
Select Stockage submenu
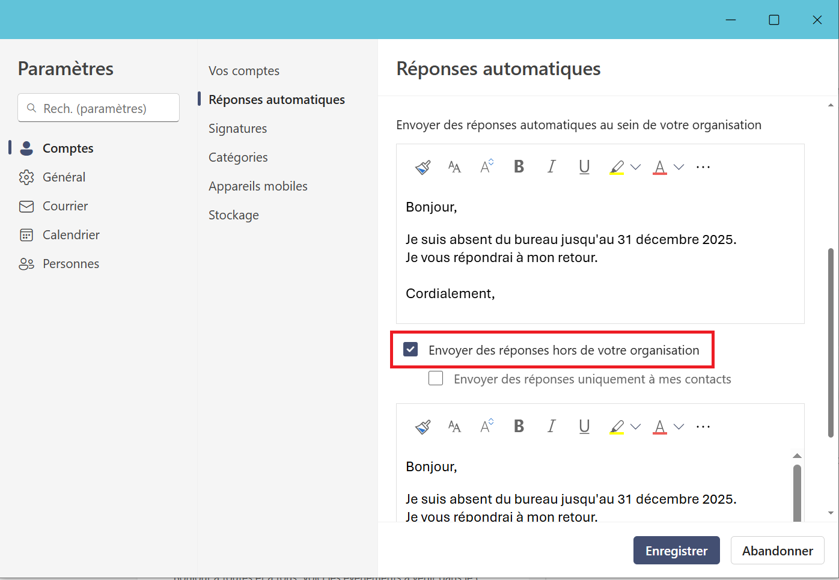(x=234, y=215)
